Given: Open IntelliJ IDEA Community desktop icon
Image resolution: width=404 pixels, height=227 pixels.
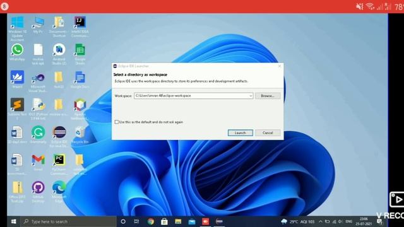Looking at the screenshot, I should click(80, 26).
